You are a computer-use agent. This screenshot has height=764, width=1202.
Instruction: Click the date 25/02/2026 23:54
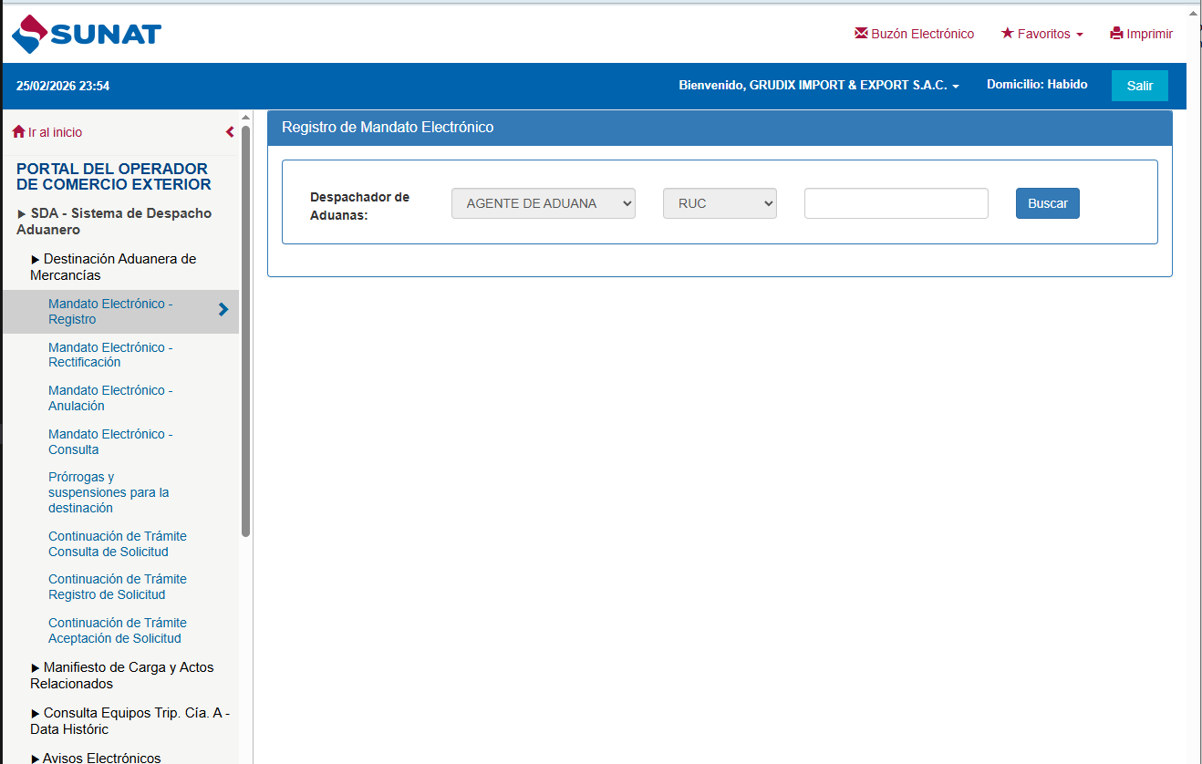[x=63, y=86]
